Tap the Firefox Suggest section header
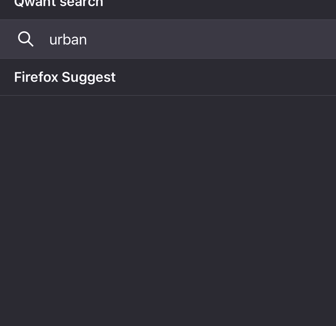Screen dimensions: 336x326 coord(65,77)
